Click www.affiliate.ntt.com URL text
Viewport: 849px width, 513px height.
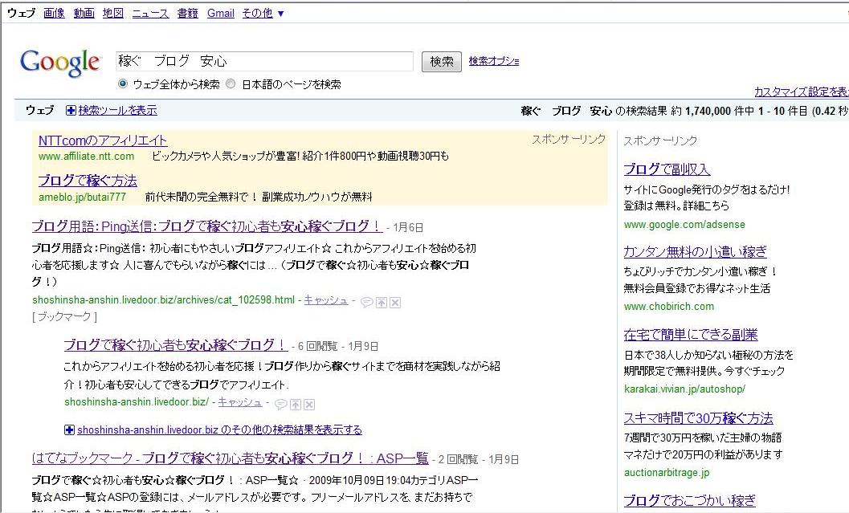tap(86, 157)
